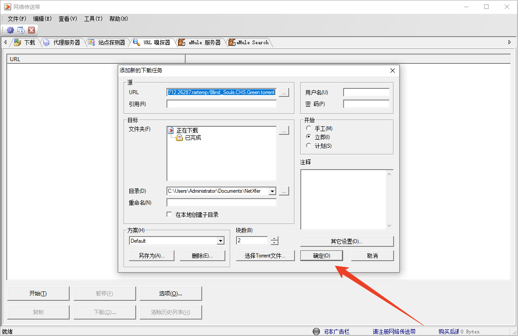
Task: Open directory browse button next to 目录 path
Action: point(284,191)
